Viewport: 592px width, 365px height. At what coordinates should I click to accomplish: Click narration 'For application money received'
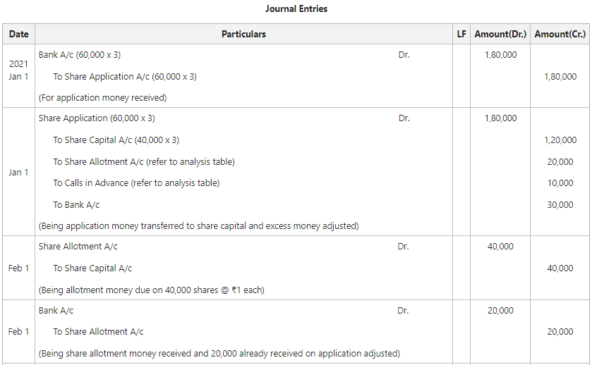point(102,98)
